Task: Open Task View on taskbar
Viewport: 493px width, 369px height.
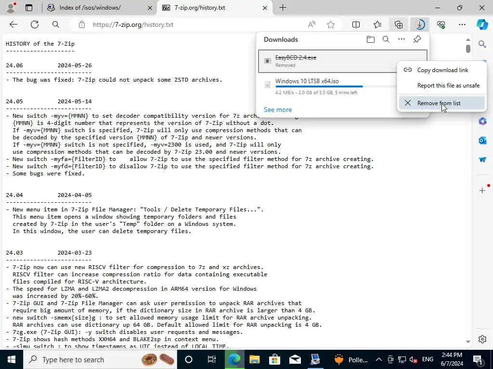Action: click(212, 359)
